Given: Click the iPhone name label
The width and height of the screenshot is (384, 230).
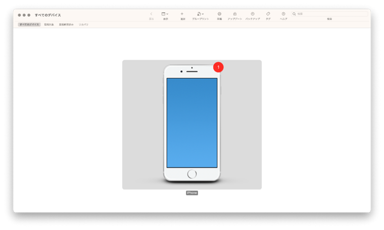Looking at the screenshot, I should 192,193.
